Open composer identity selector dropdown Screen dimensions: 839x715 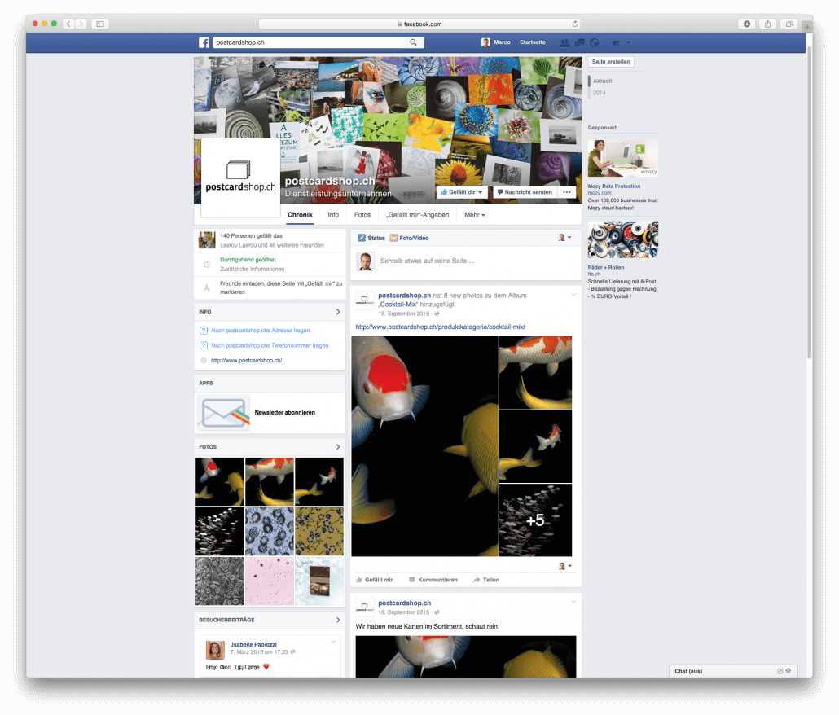point(565,238)
